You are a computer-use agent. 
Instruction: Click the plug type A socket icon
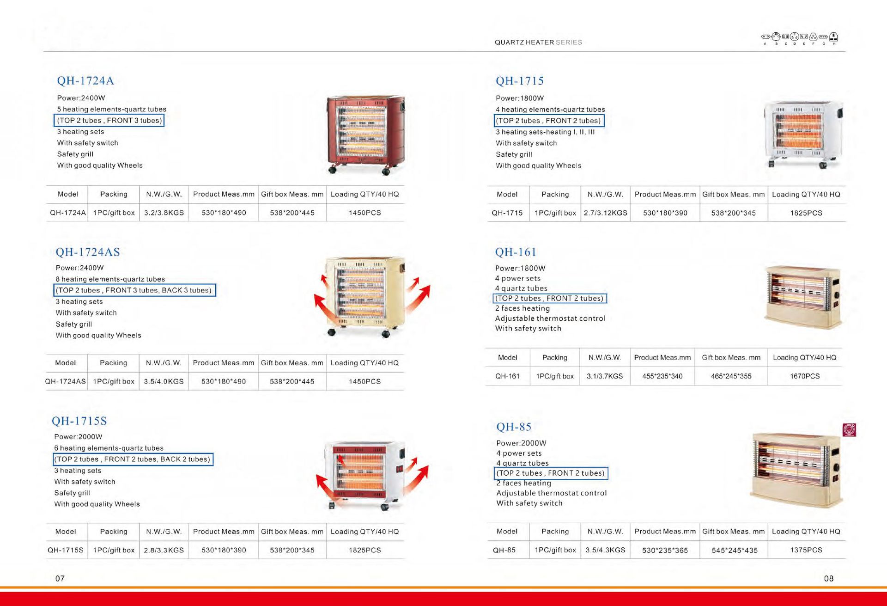click(x=765, y=37)
